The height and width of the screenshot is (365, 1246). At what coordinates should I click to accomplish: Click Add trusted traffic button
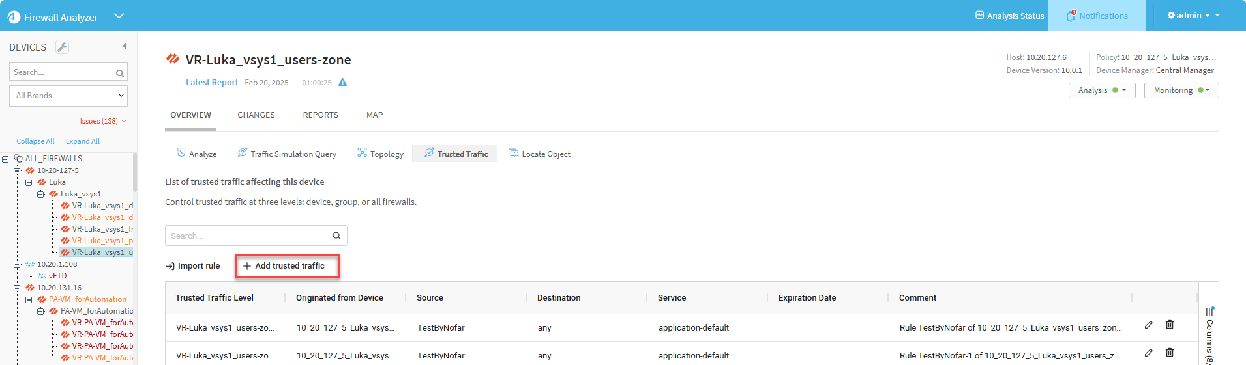point(287,266)
